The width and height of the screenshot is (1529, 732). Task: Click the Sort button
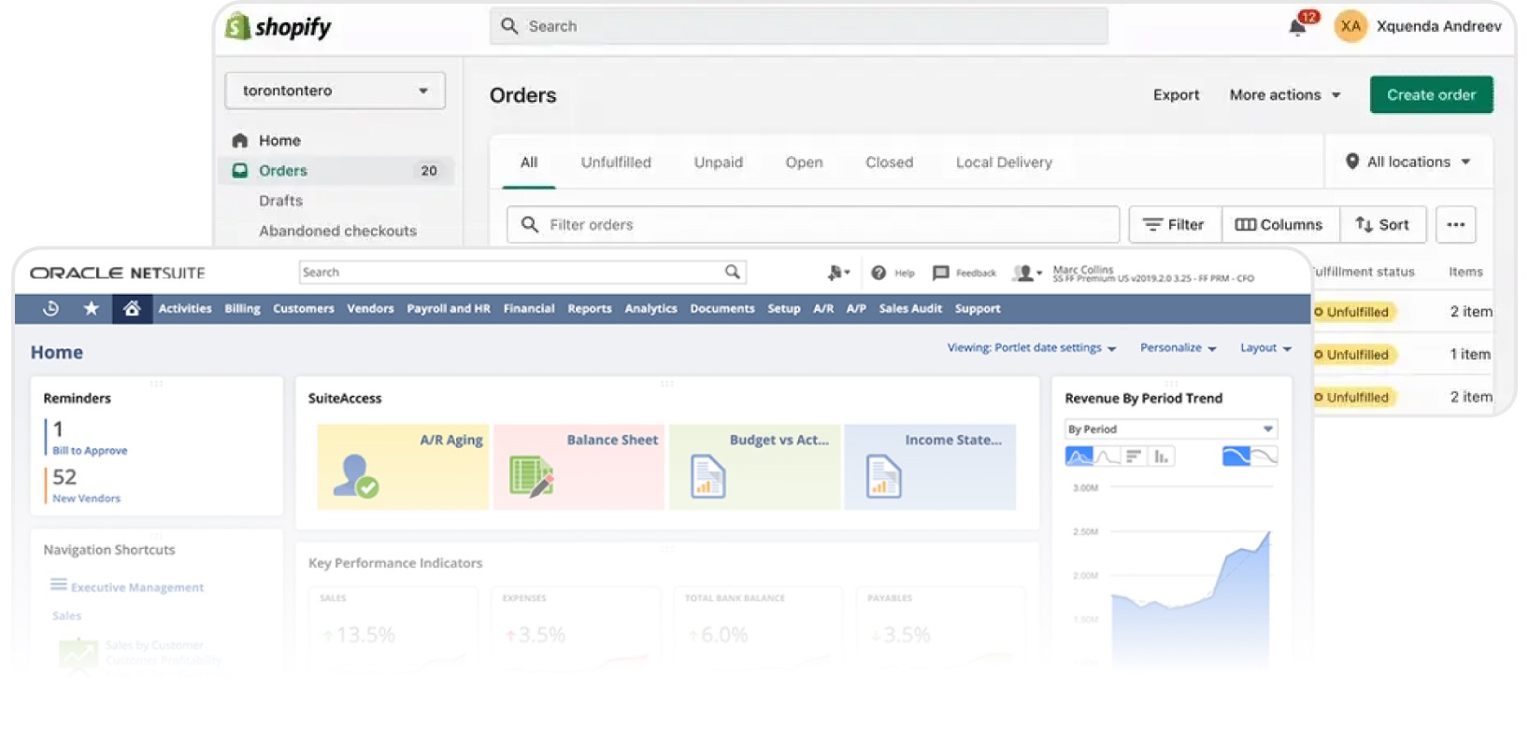tap(1383, 224)
